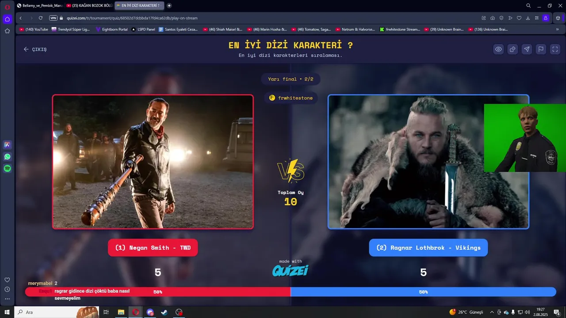This screenshot has height=318, width=566.
Task: Take a snapshot with the camera icon
Action: (x=493, y=18)
